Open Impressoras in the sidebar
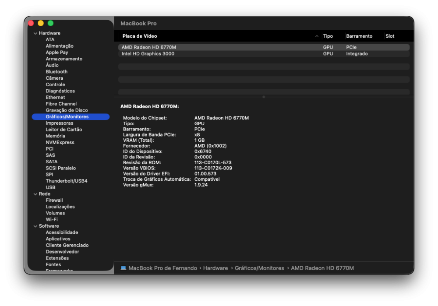Viewport: 438px width, 306px height. 60,123
